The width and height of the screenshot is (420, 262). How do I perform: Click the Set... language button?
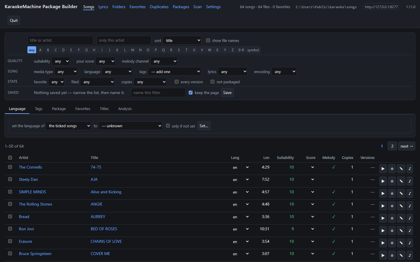[x=204, y=126]
